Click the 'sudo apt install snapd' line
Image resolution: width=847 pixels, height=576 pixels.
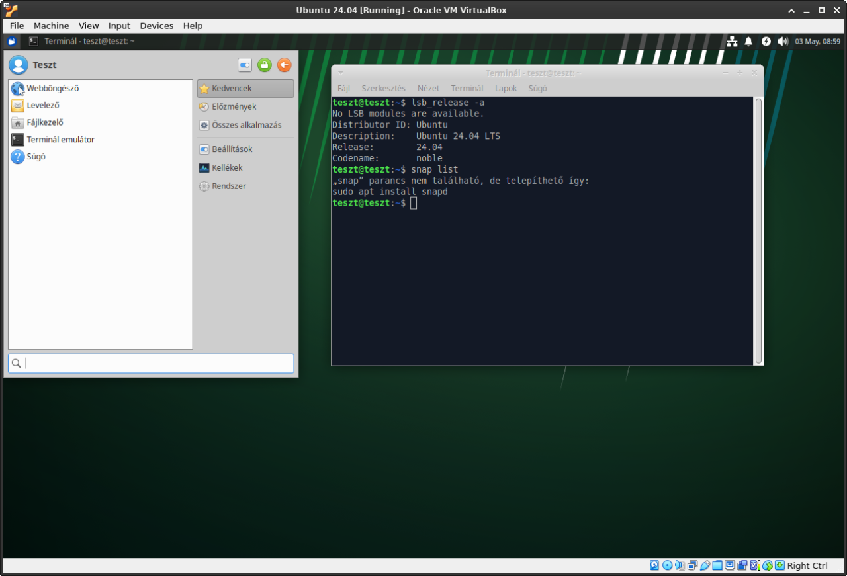click(x=390, y=192)
